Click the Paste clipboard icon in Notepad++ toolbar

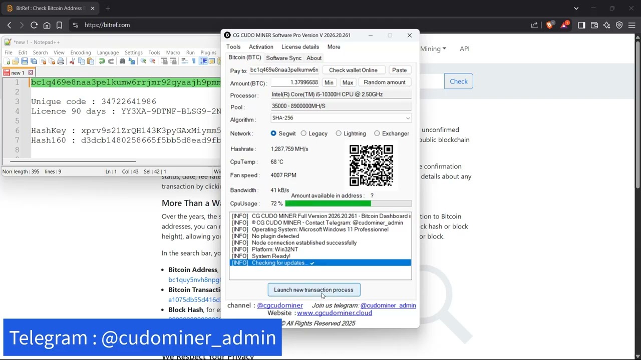(x=90, y=61)
